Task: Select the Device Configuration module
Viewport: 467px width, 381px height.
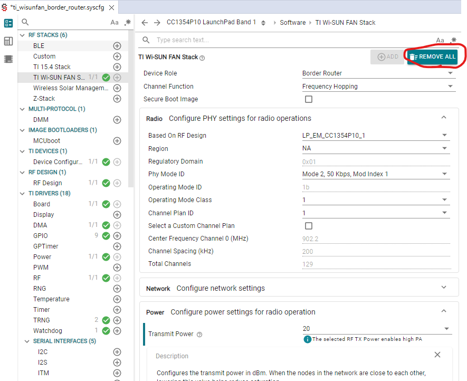Action: [58, 162]
